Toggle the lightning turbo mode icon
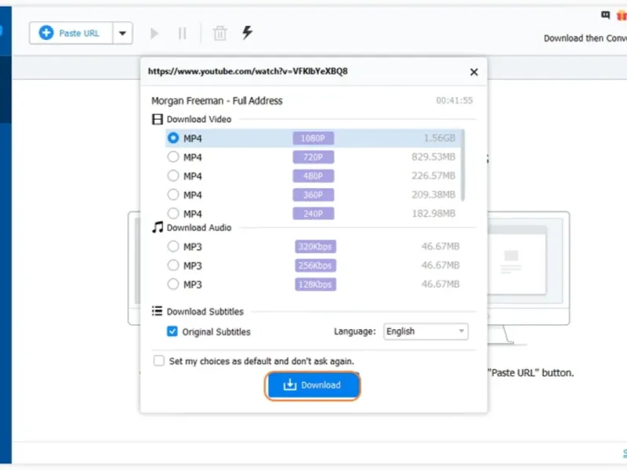 click(248, 32)
